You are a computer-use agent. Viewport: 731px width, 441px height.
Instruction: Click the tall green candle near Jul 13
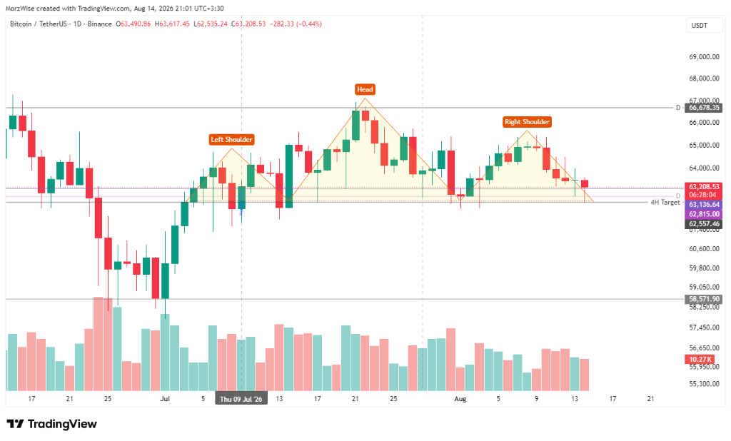[x=289, y=176]
